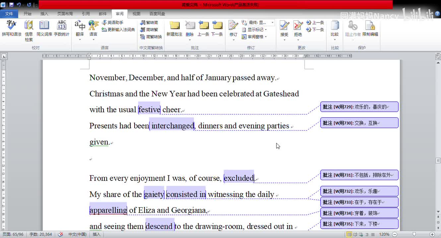Click the highlighted word "apparelling" in document
Screen dimensions: 441x238
click(108, 210)
